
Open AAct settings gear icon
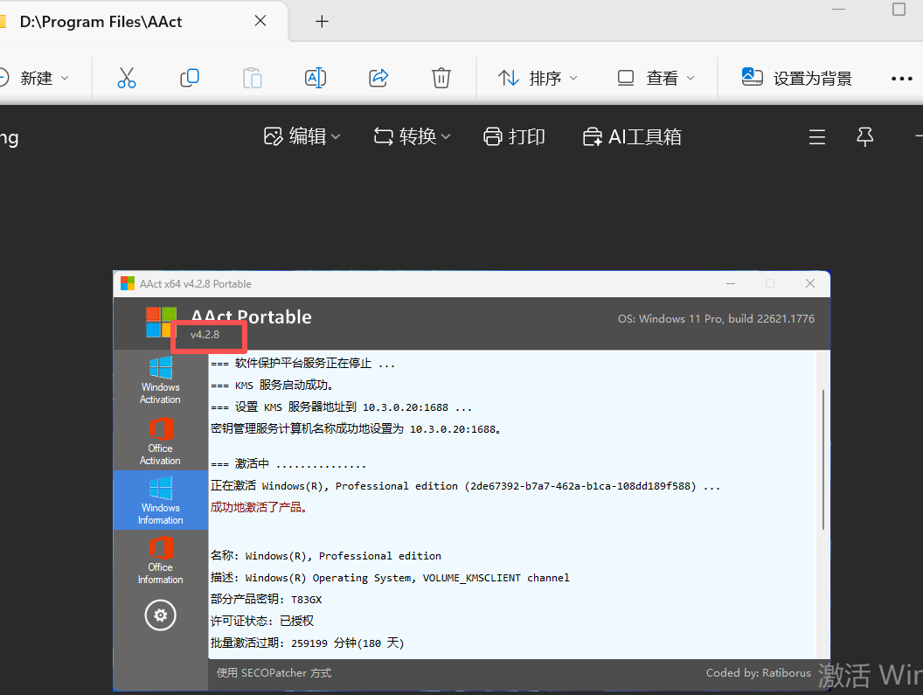tap(160, 615)
